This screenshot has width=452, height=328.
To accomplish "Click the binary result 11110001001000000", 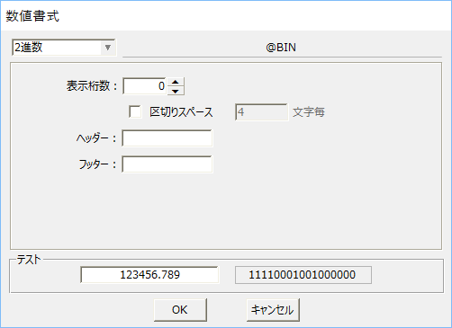I will click(x=303, y=275).
